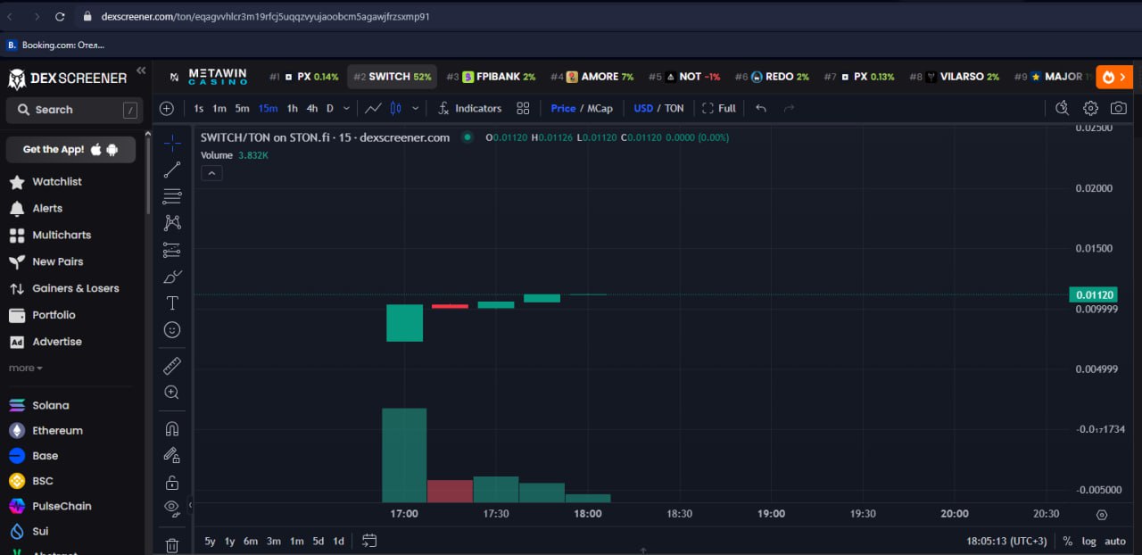Click the trash remove drawings icon

click(172, 544)
